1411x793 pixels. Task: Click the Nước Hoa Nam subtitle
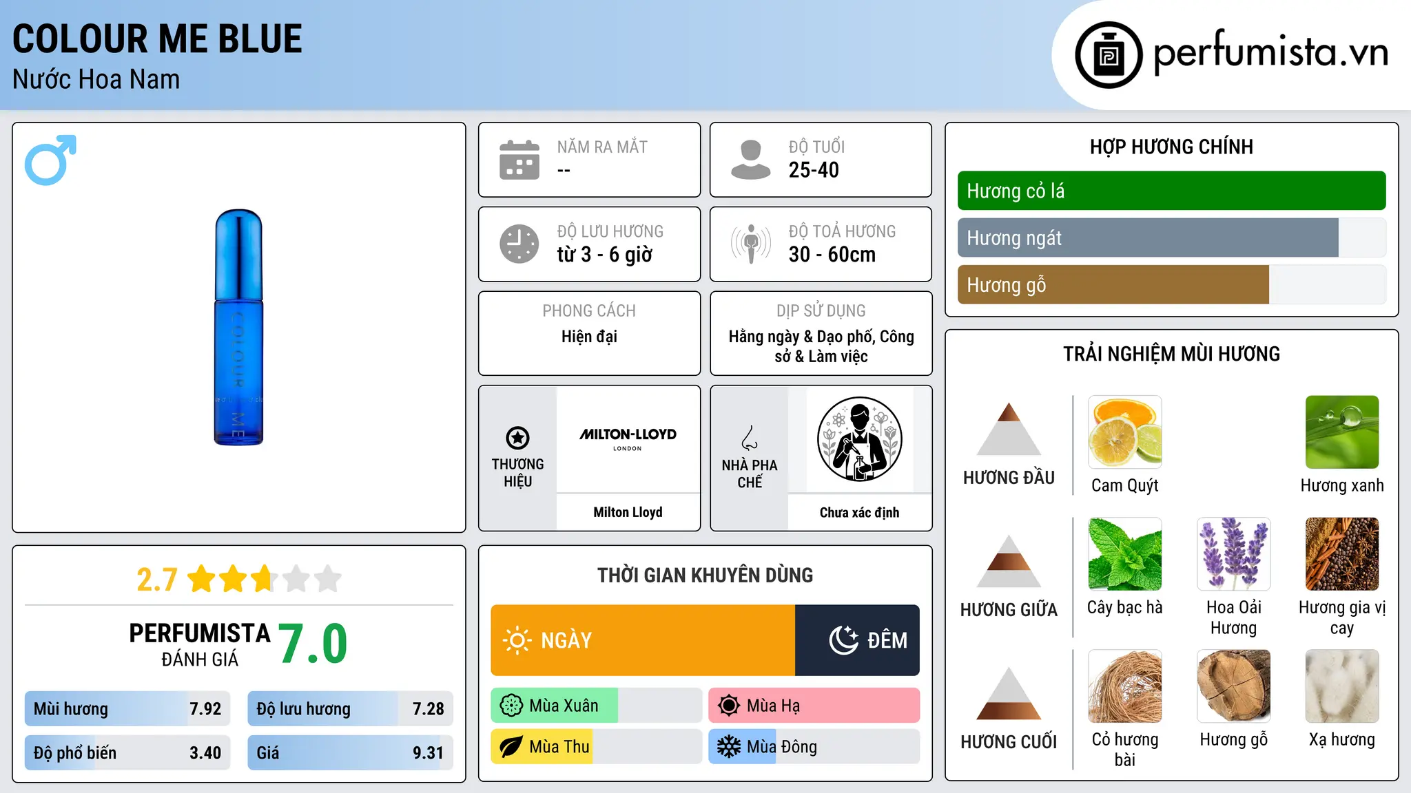pyautogui.click(x=96, y=80)
